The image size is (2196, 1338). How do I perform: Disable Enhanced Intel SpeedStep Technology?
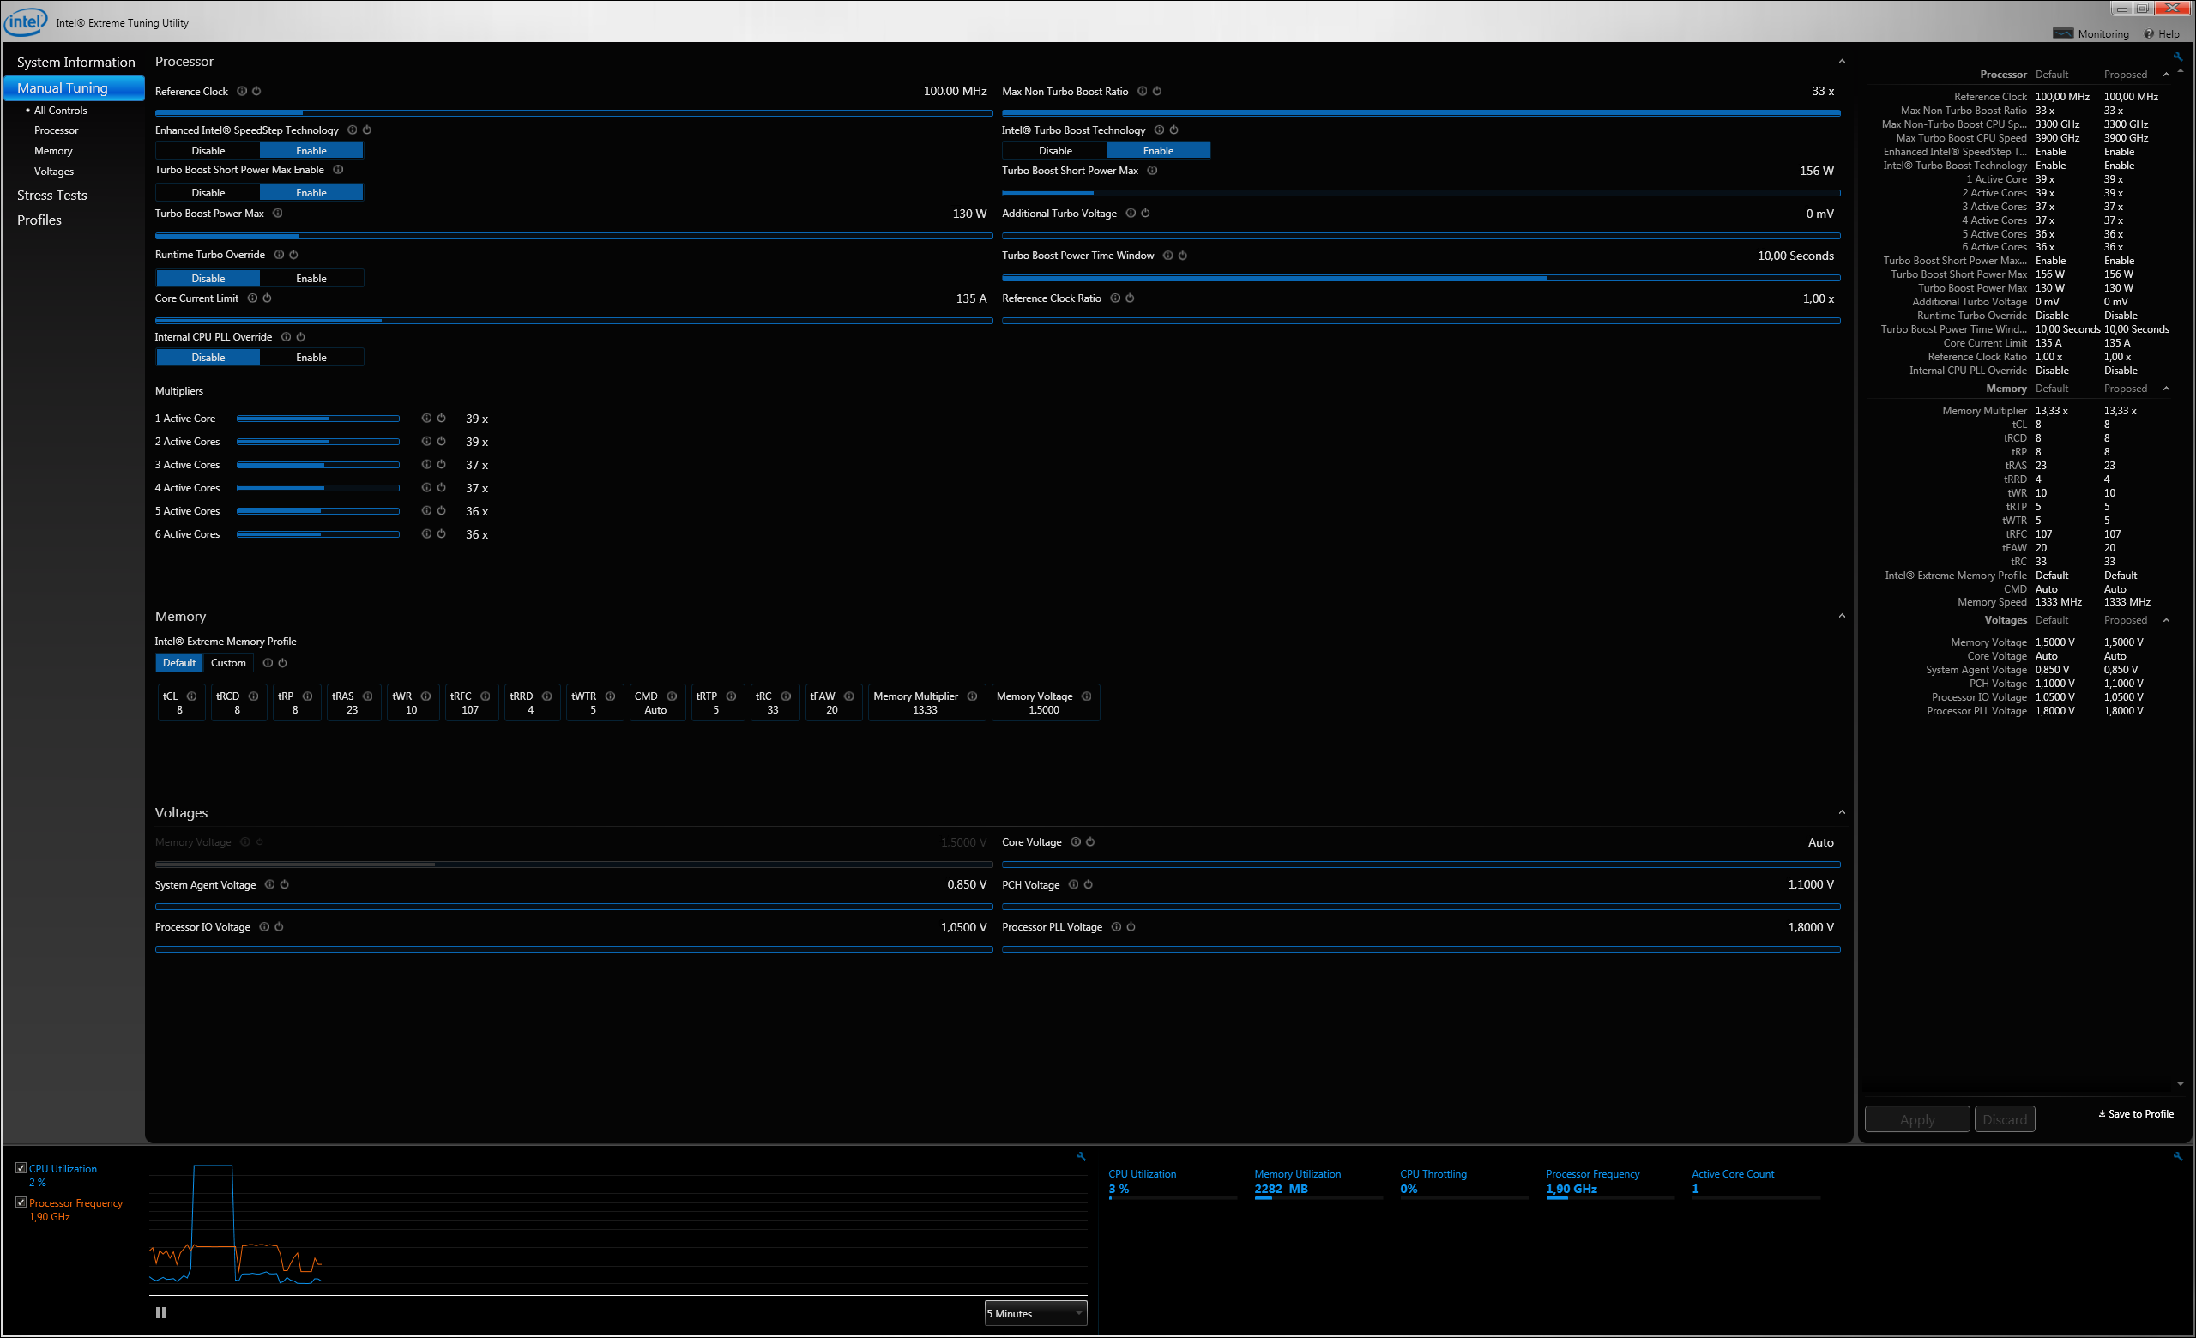(208, 151)
